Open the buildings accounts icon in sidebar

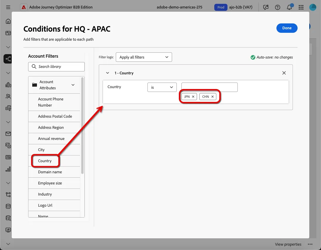(x=8, y=85)
